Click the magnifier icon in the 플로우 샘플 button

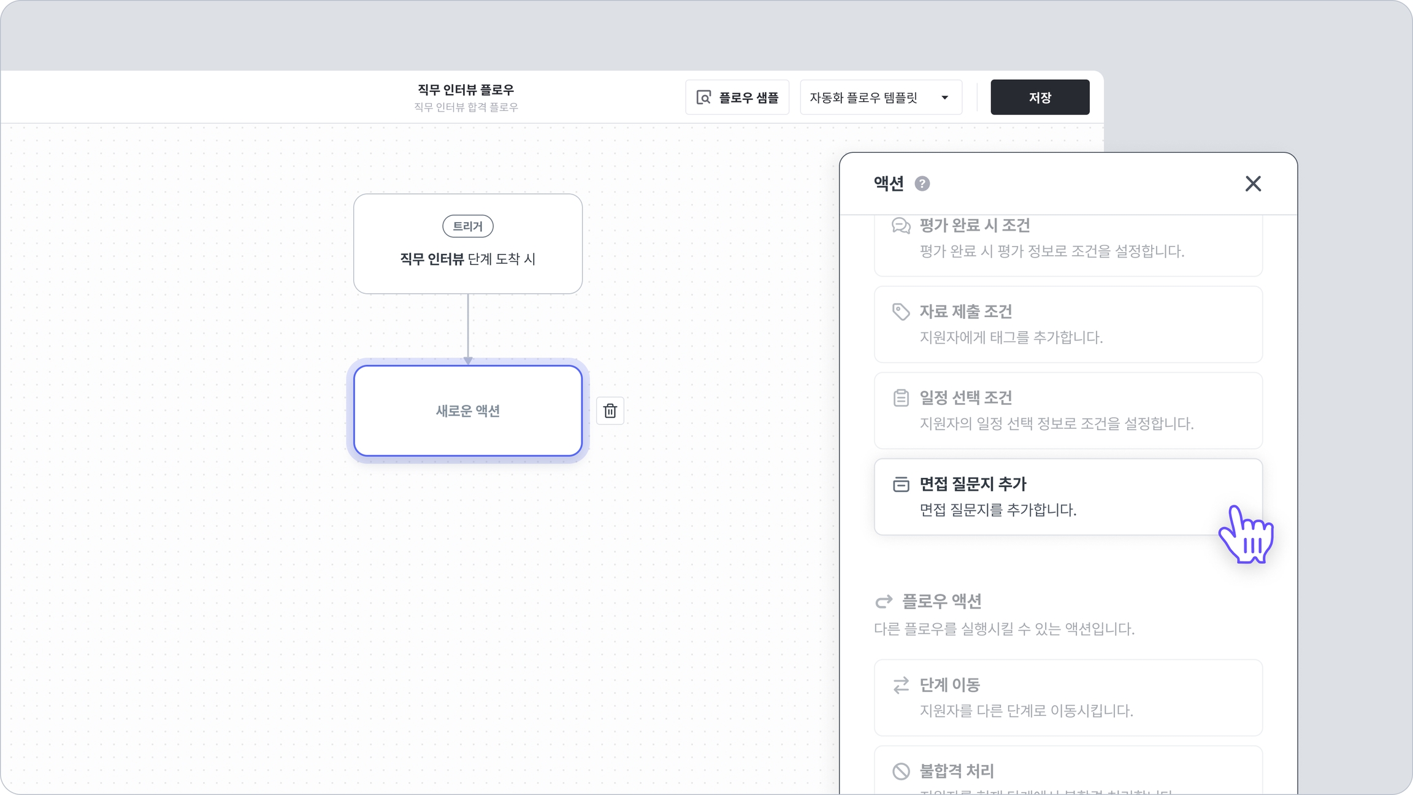coord(703,98)
